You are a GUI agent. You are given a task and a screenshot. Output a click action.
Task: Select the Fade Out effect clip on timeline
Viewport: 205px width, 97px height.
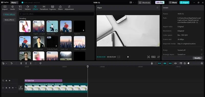point(43,81)
